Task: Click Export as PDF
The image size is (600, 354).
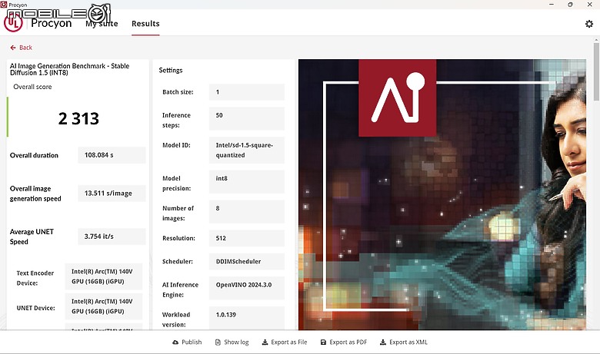Action: click(x=344, y=342)
